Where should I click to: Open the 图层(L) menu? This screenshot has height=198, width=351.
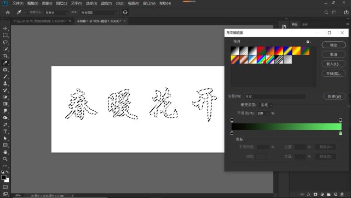61,3
